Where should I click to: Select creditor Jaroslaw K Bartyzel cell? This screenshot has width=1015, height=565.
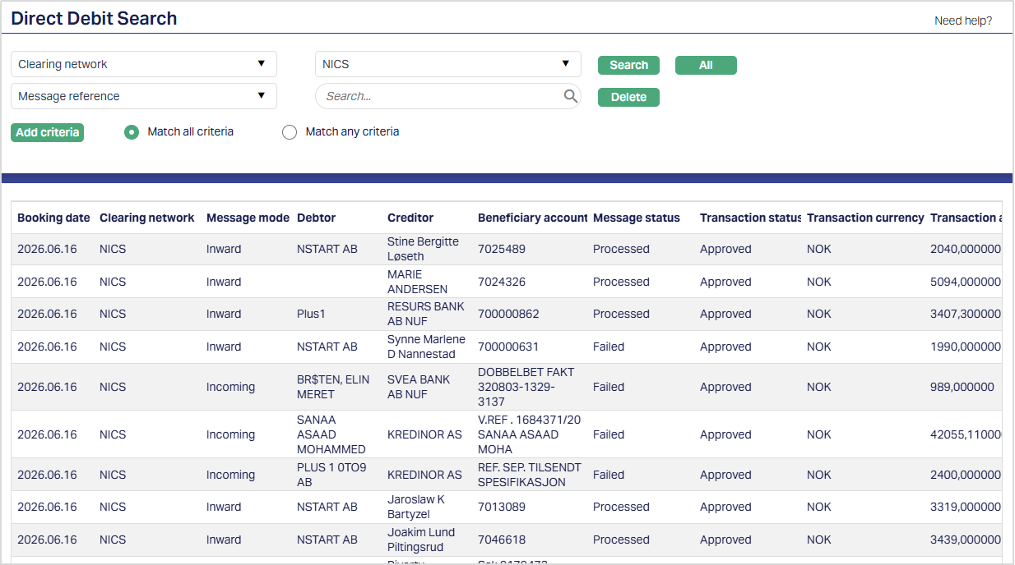[416, 507]
